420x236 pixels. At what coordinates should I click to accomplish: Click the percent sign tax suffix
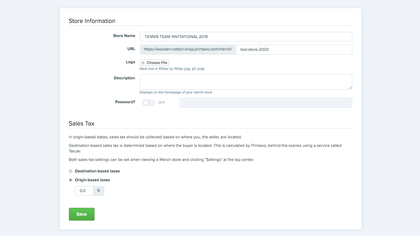[98, 191]
